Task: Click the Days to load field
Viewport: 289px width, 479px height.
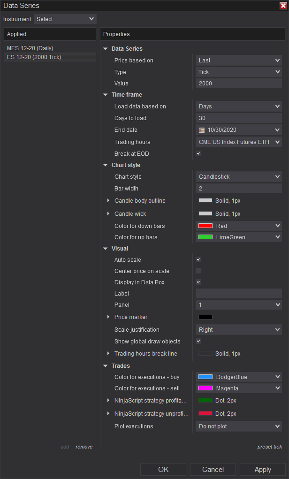Action: click(238, 118)
